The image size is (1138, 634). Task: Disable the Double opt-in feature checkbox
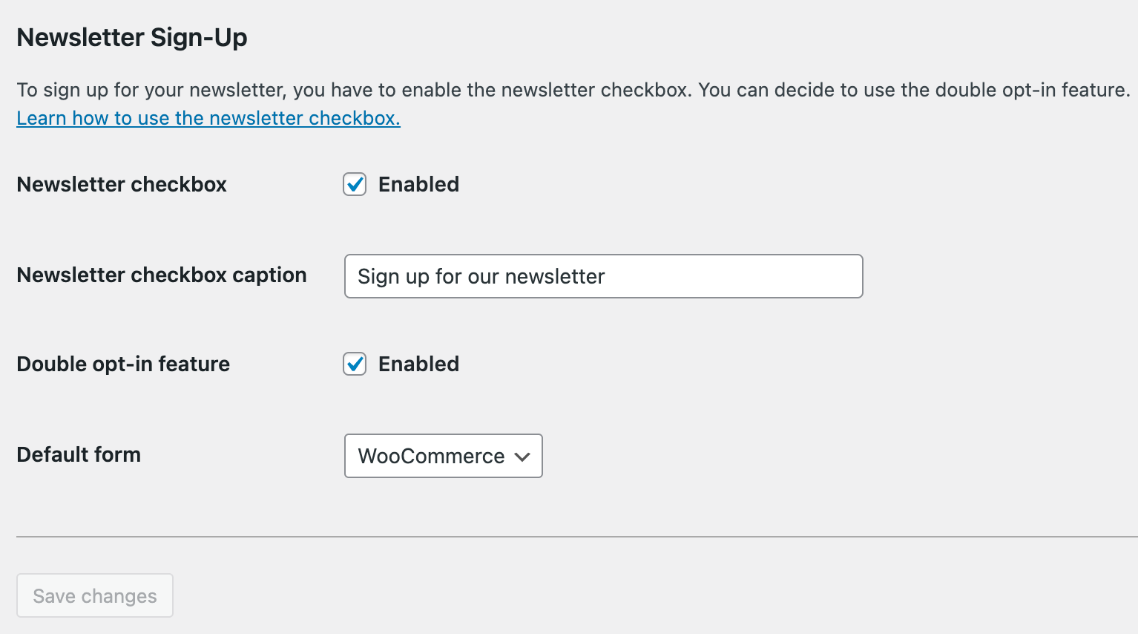(355, 364)
